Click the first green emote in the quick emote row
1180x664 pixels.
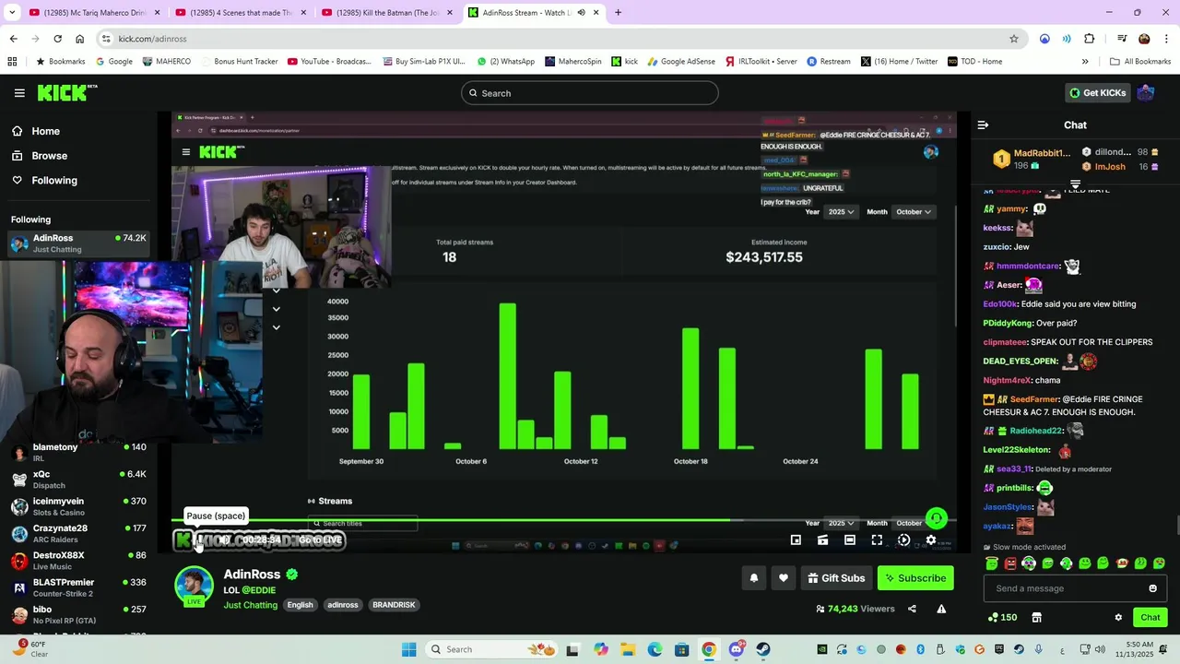pos(992,563)
